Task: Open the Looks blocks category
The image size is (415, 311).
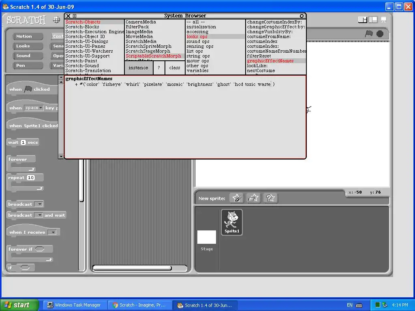Action: click(x=28, y=46)
